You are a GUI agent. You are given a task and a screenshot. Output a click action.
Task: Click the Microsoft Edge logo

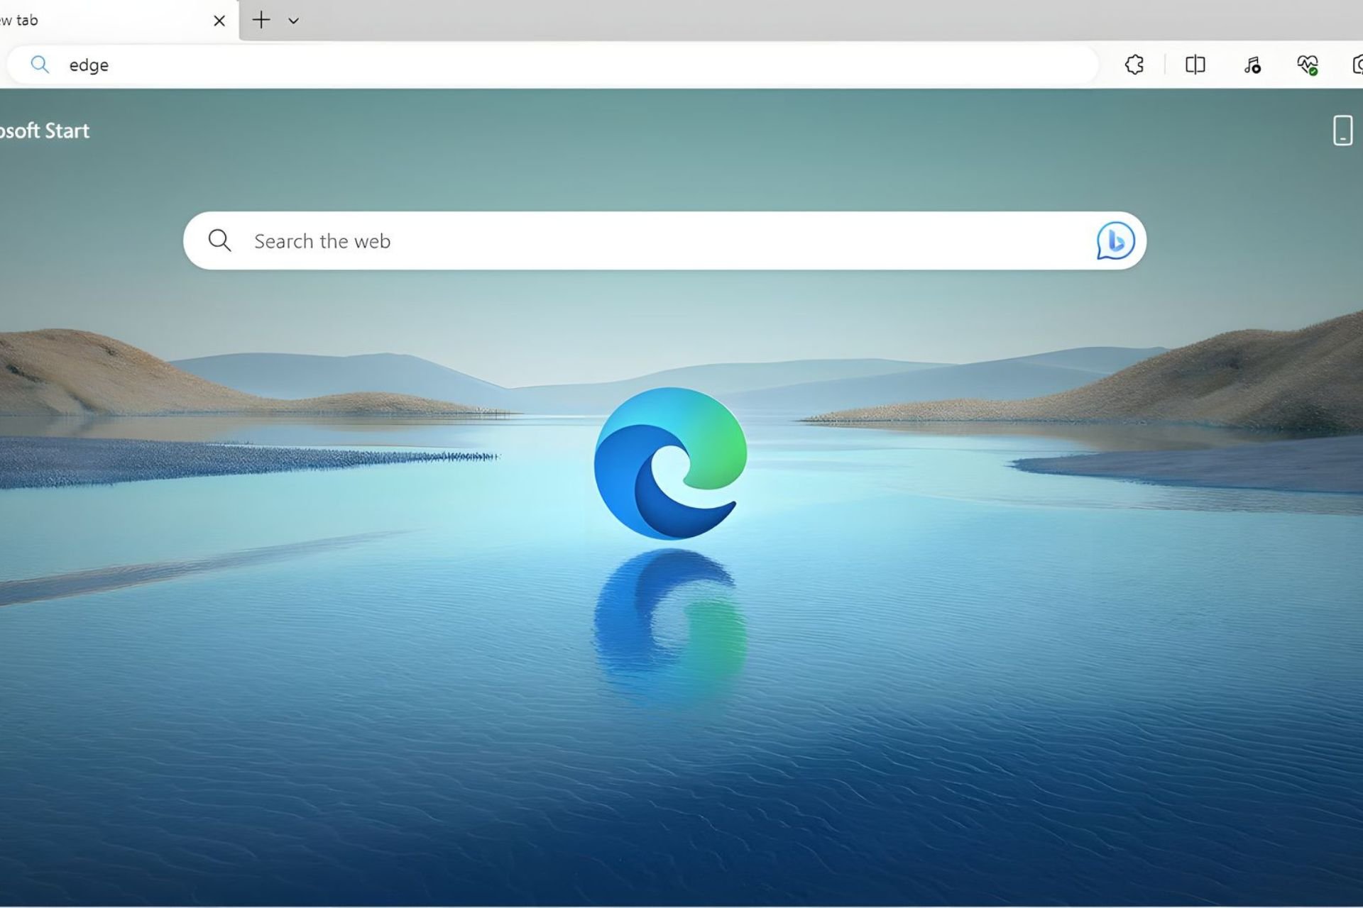[x=670, y=463]
